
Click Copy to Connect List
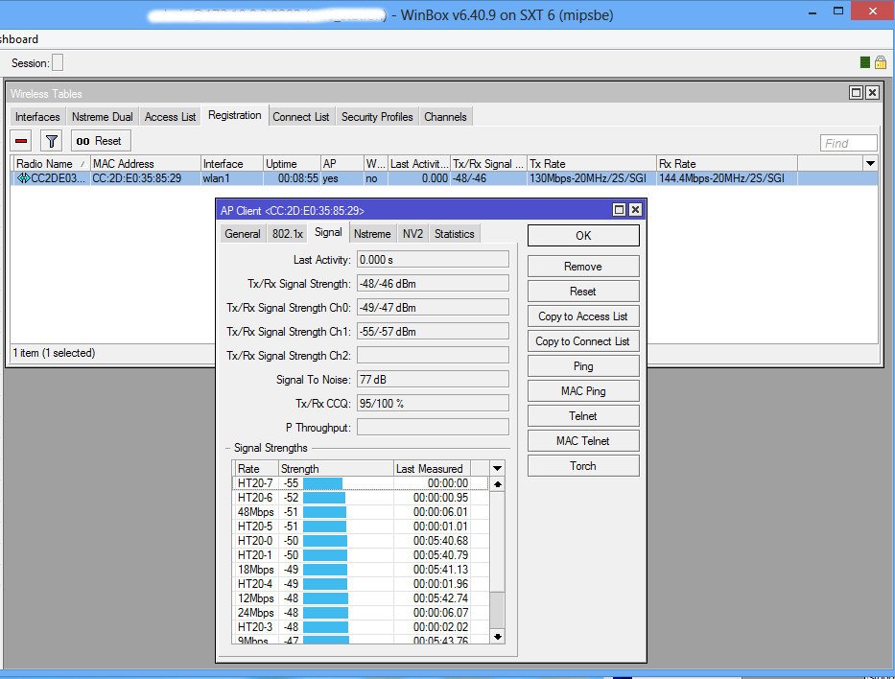[583, 341]
